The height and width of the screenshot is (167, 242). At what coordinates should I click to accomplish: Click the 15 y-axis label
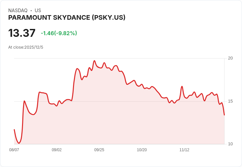click(x=230, y=101)
